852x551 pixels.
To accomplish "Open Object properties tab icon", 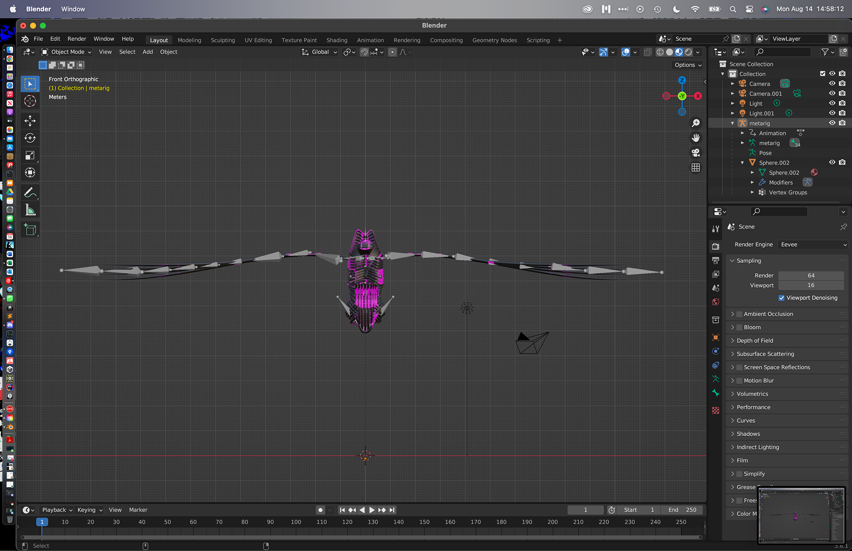I will coord(715,337).
